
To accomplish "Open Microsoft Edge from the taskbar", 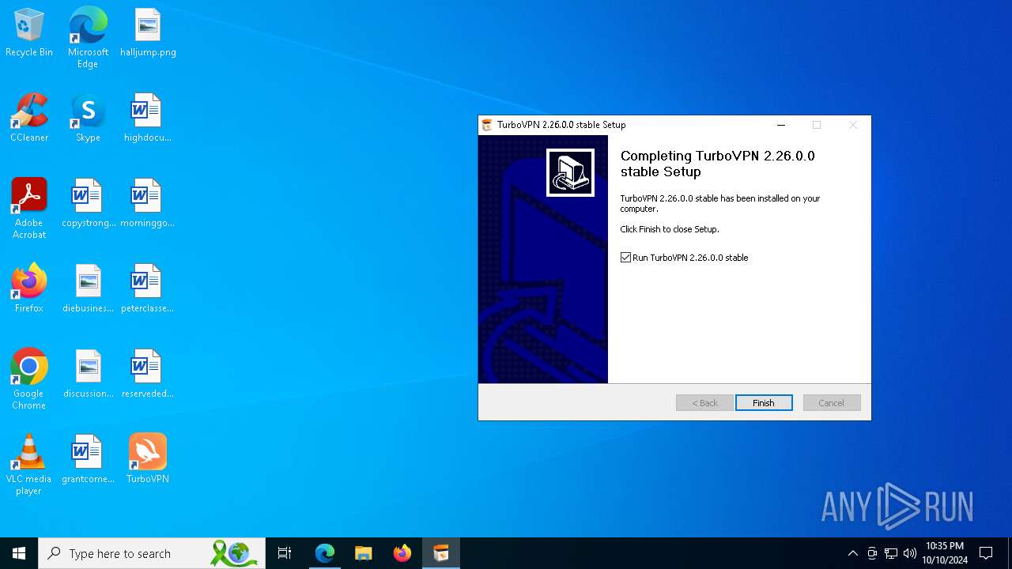I will point(325,553).
